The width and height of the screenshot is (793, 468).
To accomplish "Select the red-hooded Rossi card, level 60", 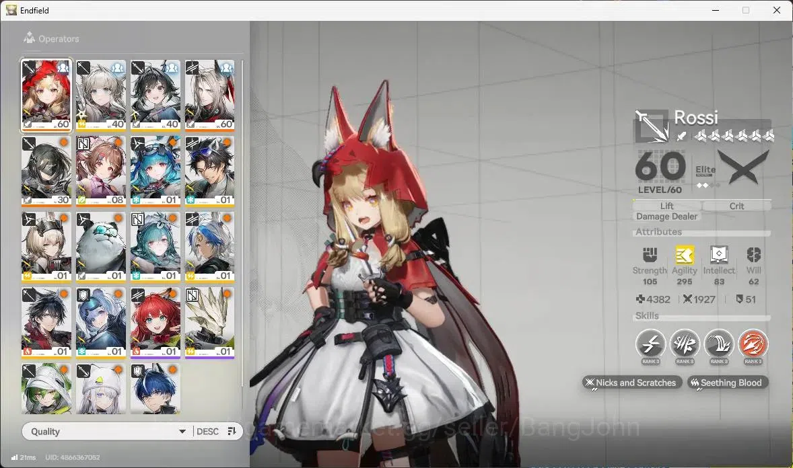I will point(46,95).
